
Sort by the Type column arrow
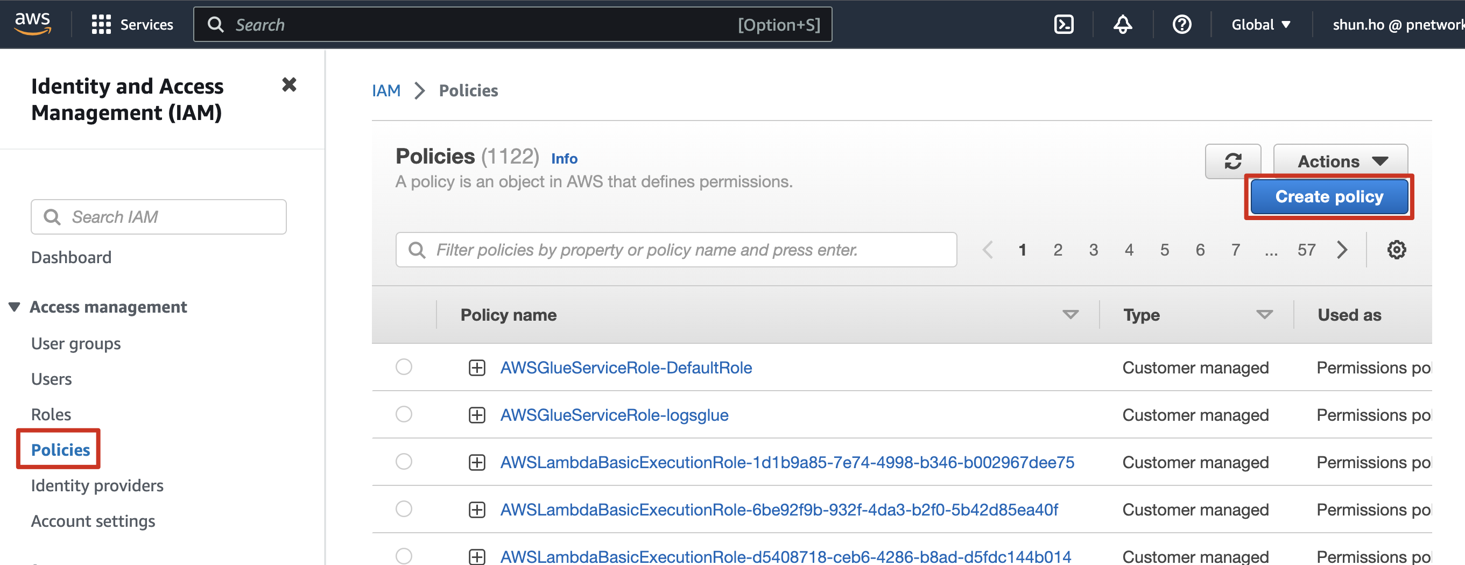[1264, 314]
